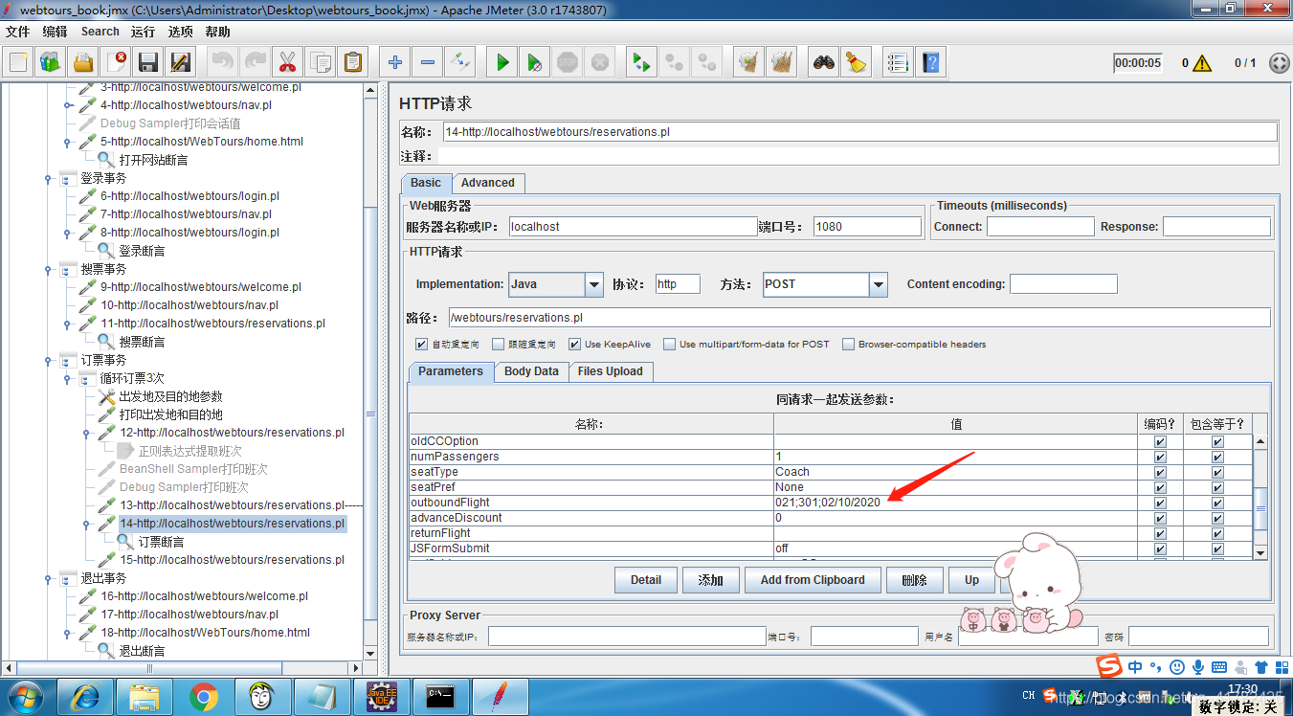
Task: Toggle the Use KeepAlive checkbox
Action: tap(574, 345)
